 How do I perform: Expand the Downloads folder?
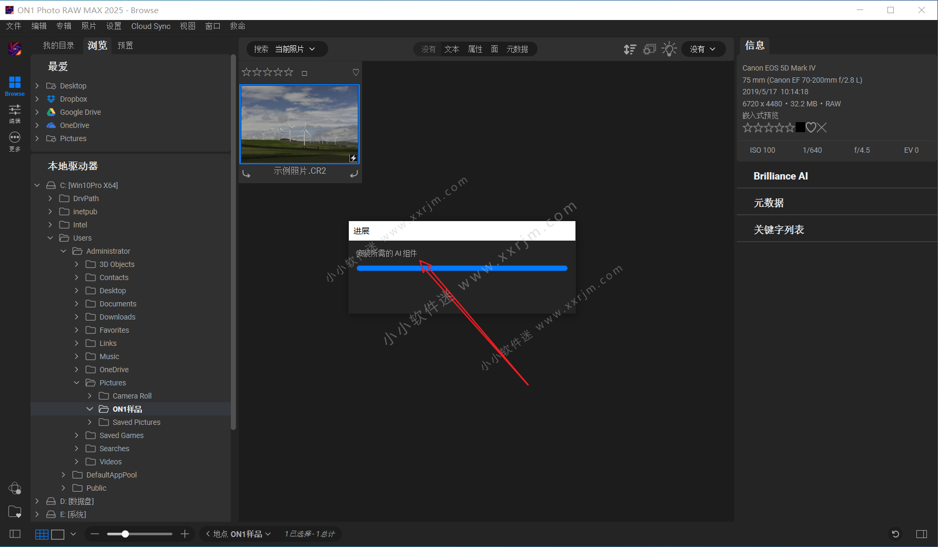[76, 317]
